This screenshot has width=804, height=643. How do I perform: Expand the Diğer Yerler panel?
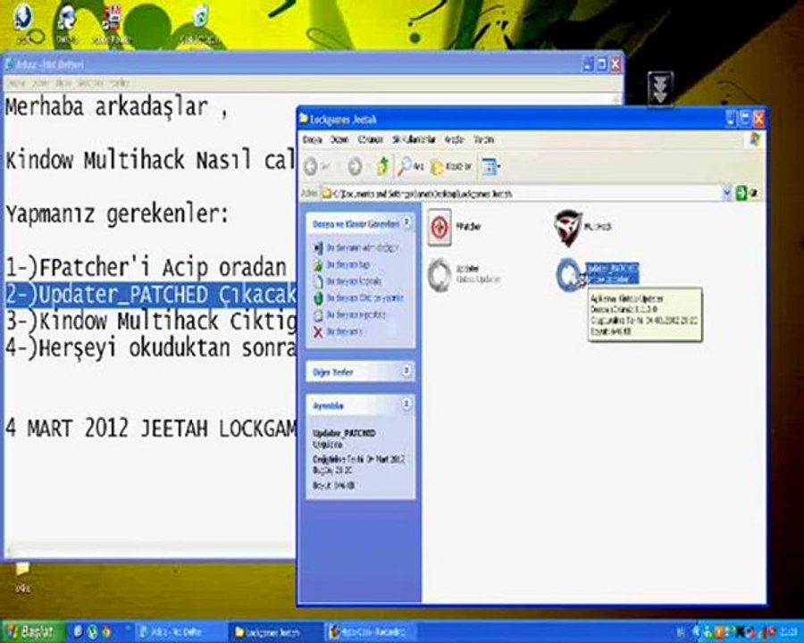click(x=406, y=371)
